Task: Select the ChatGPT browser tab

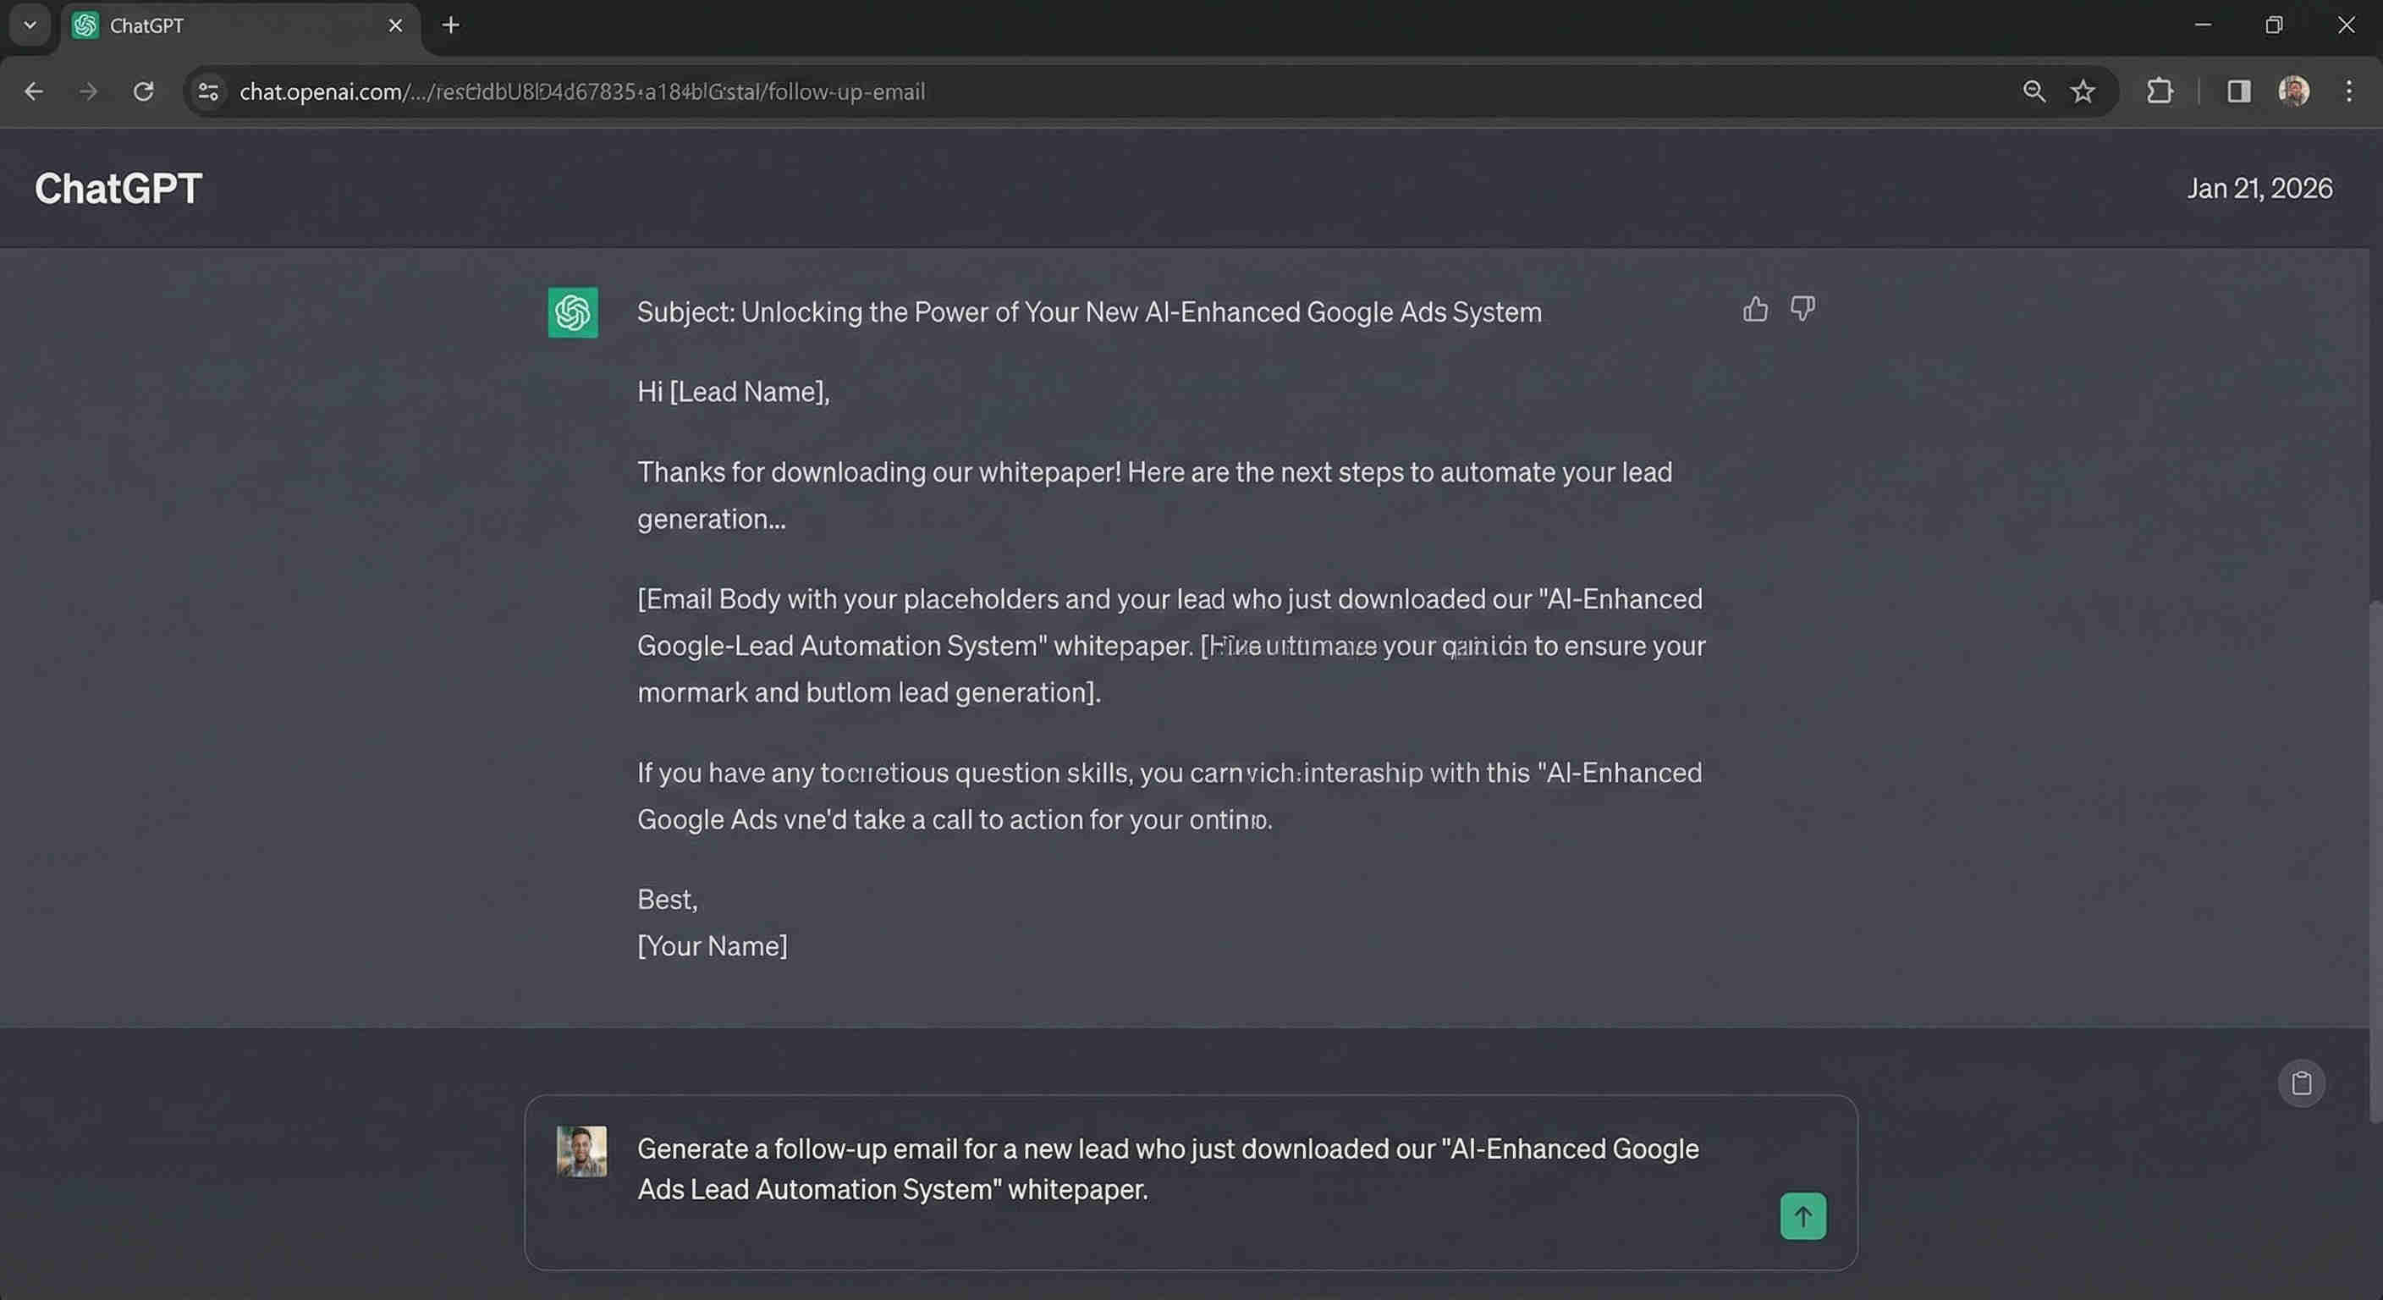Action: point(240,26)
